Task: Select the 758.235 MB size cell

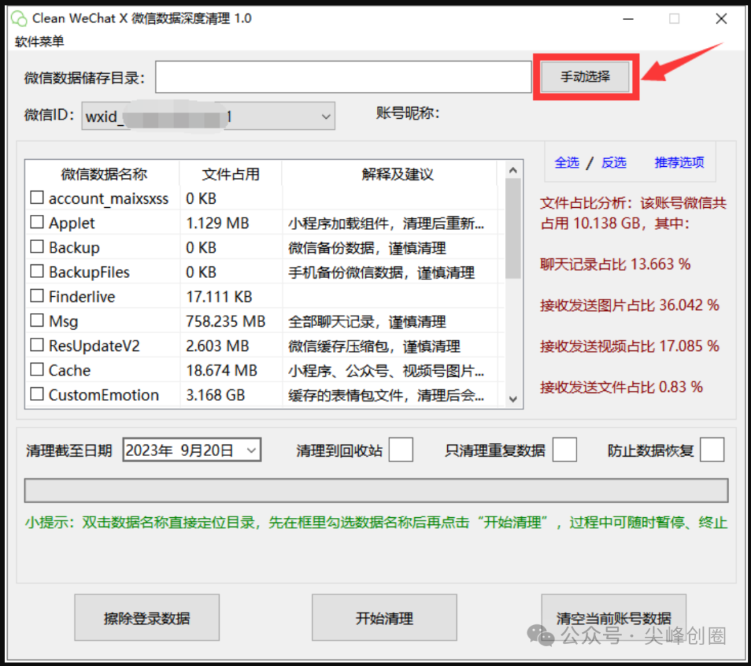Action: (x=225, y=320)
